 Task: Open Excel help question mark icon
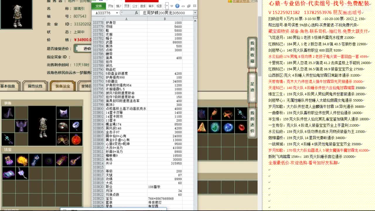[177, 6]
